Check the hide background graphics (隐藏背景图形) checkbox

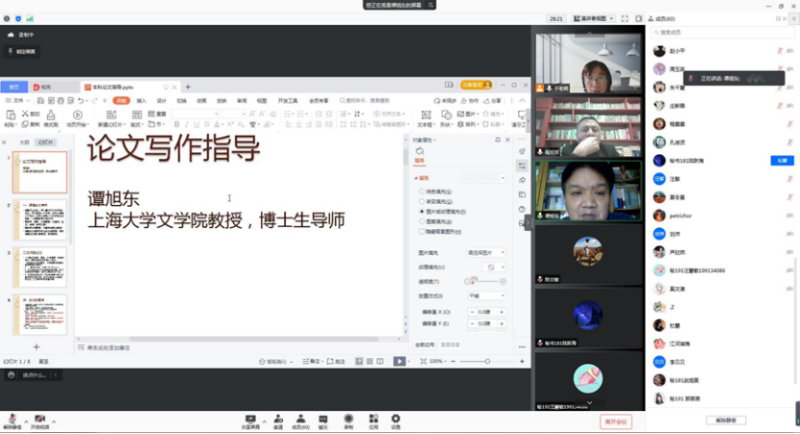[x=421, y=231]
